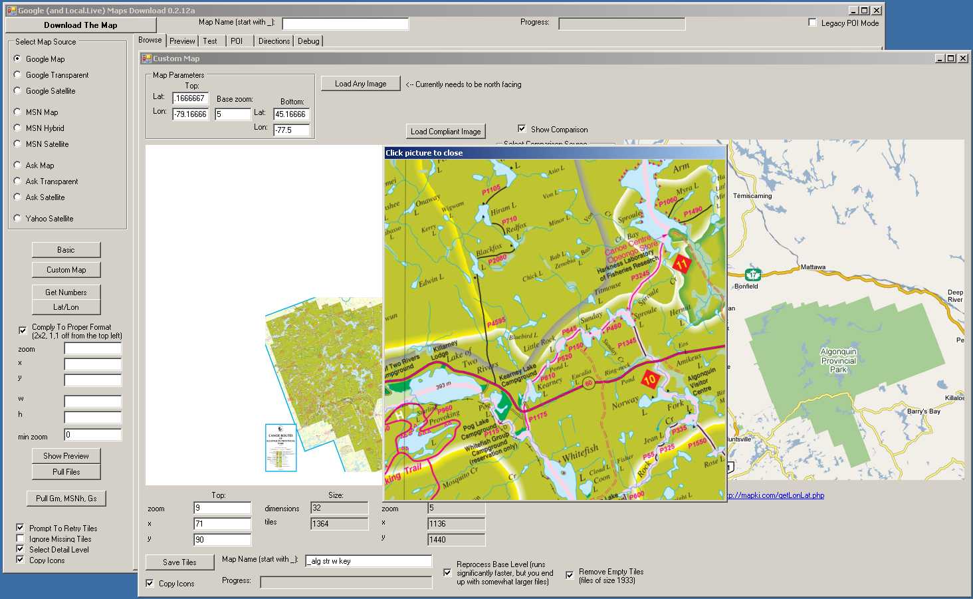
Task: Click the Top Lat input field
Action: click(190, 98)
